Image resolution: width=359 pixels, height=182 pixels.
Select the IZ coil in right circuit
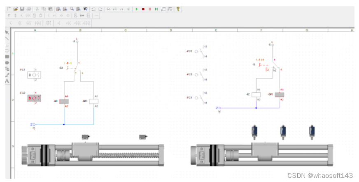tap(256, 95)
